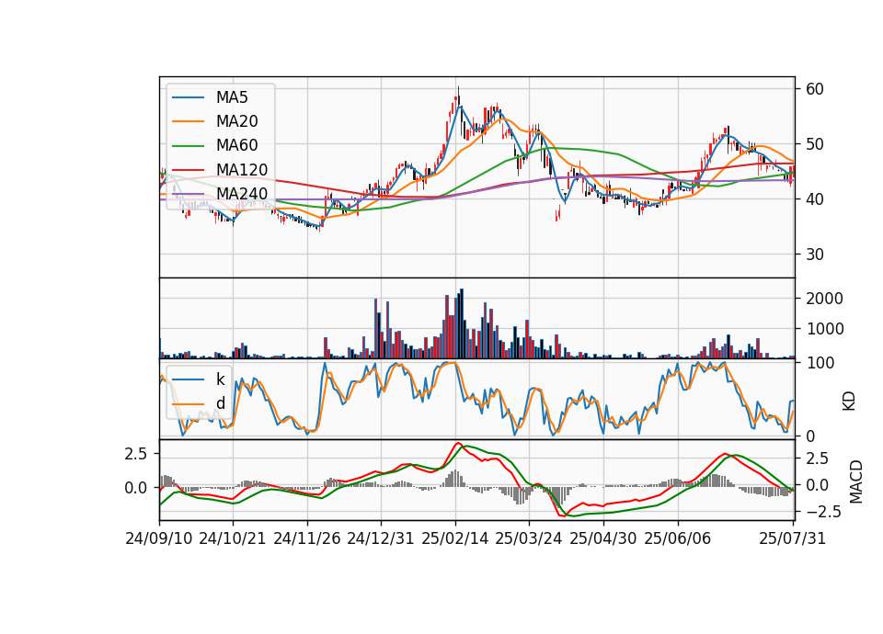Click the 100 tick on KD axis
Viewport: 883px width, 634px height.
(820, 363)
